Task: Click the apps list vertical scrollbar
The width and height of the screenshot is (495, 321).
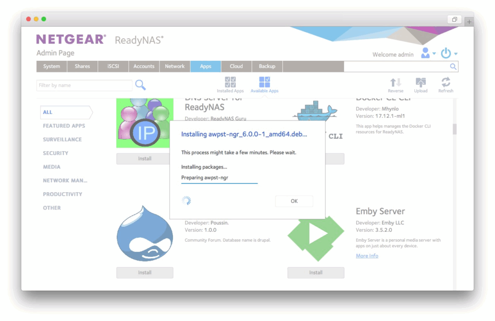Action: point(454,129)
